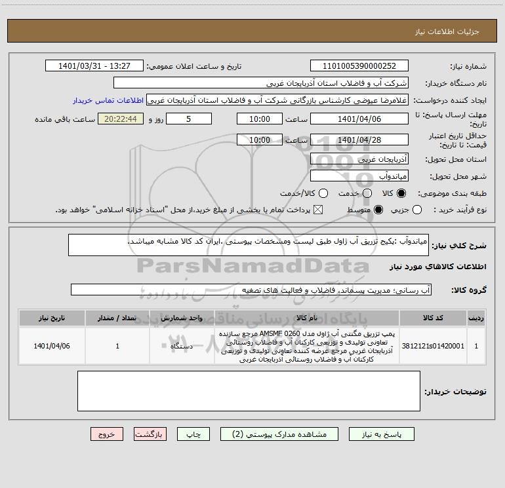505x488 pixels.
Task: Click the چاپ print button
Action: [193, 434]
